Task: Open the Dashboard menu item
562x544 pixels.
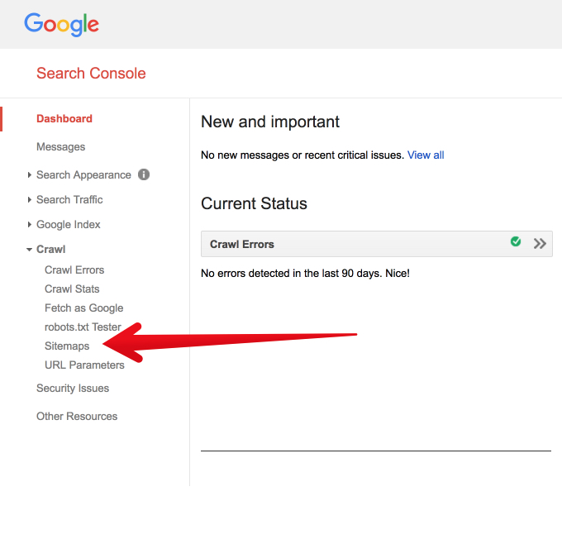Action: (64, 119)
